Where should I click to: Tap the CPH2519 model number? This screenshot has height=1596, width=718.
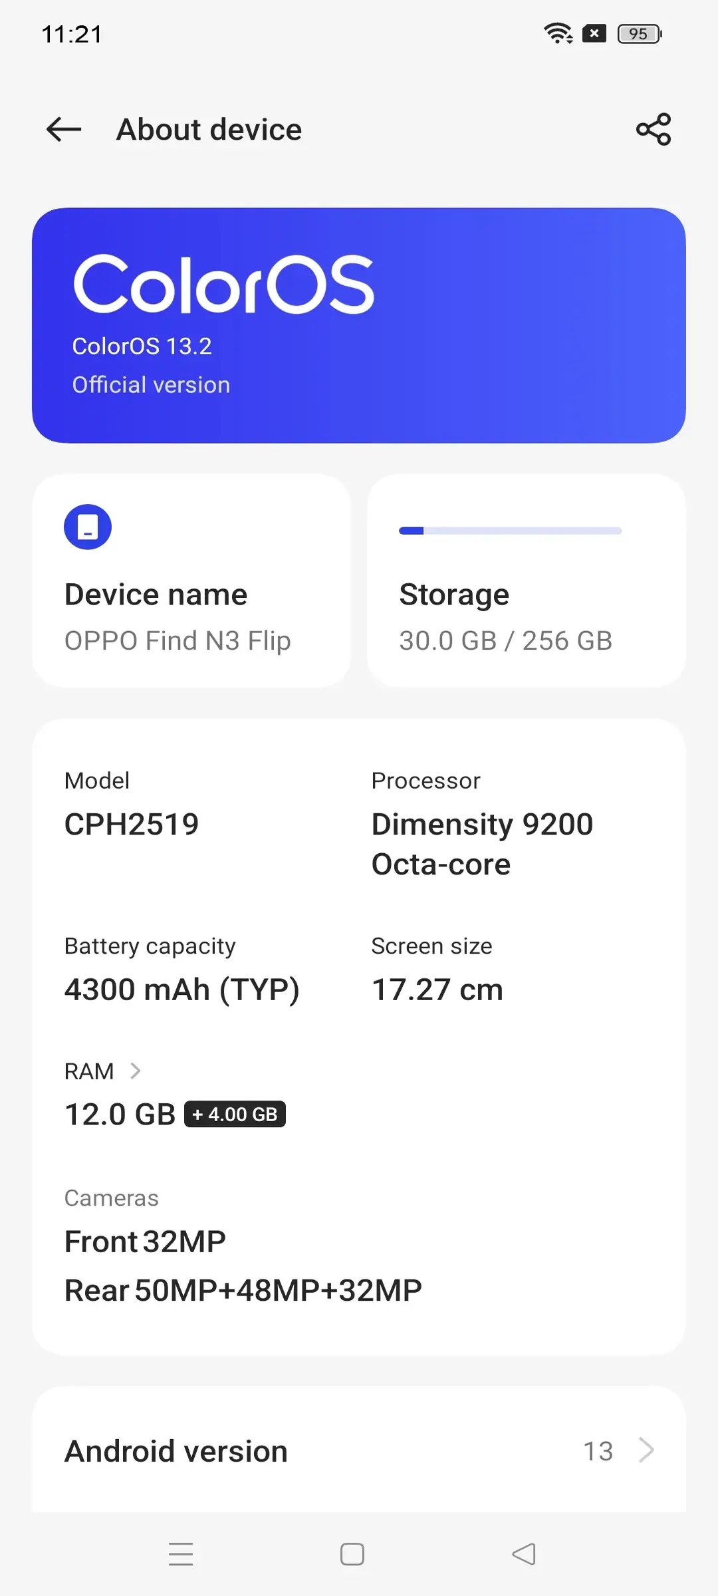(x=132, y=825)
